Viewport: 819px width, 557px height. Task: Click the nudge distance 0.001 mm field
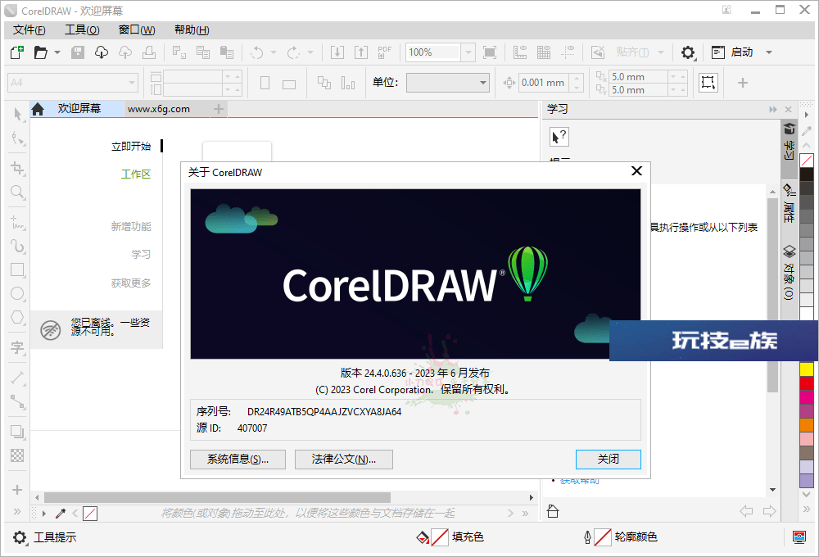(x=543, y=83)
